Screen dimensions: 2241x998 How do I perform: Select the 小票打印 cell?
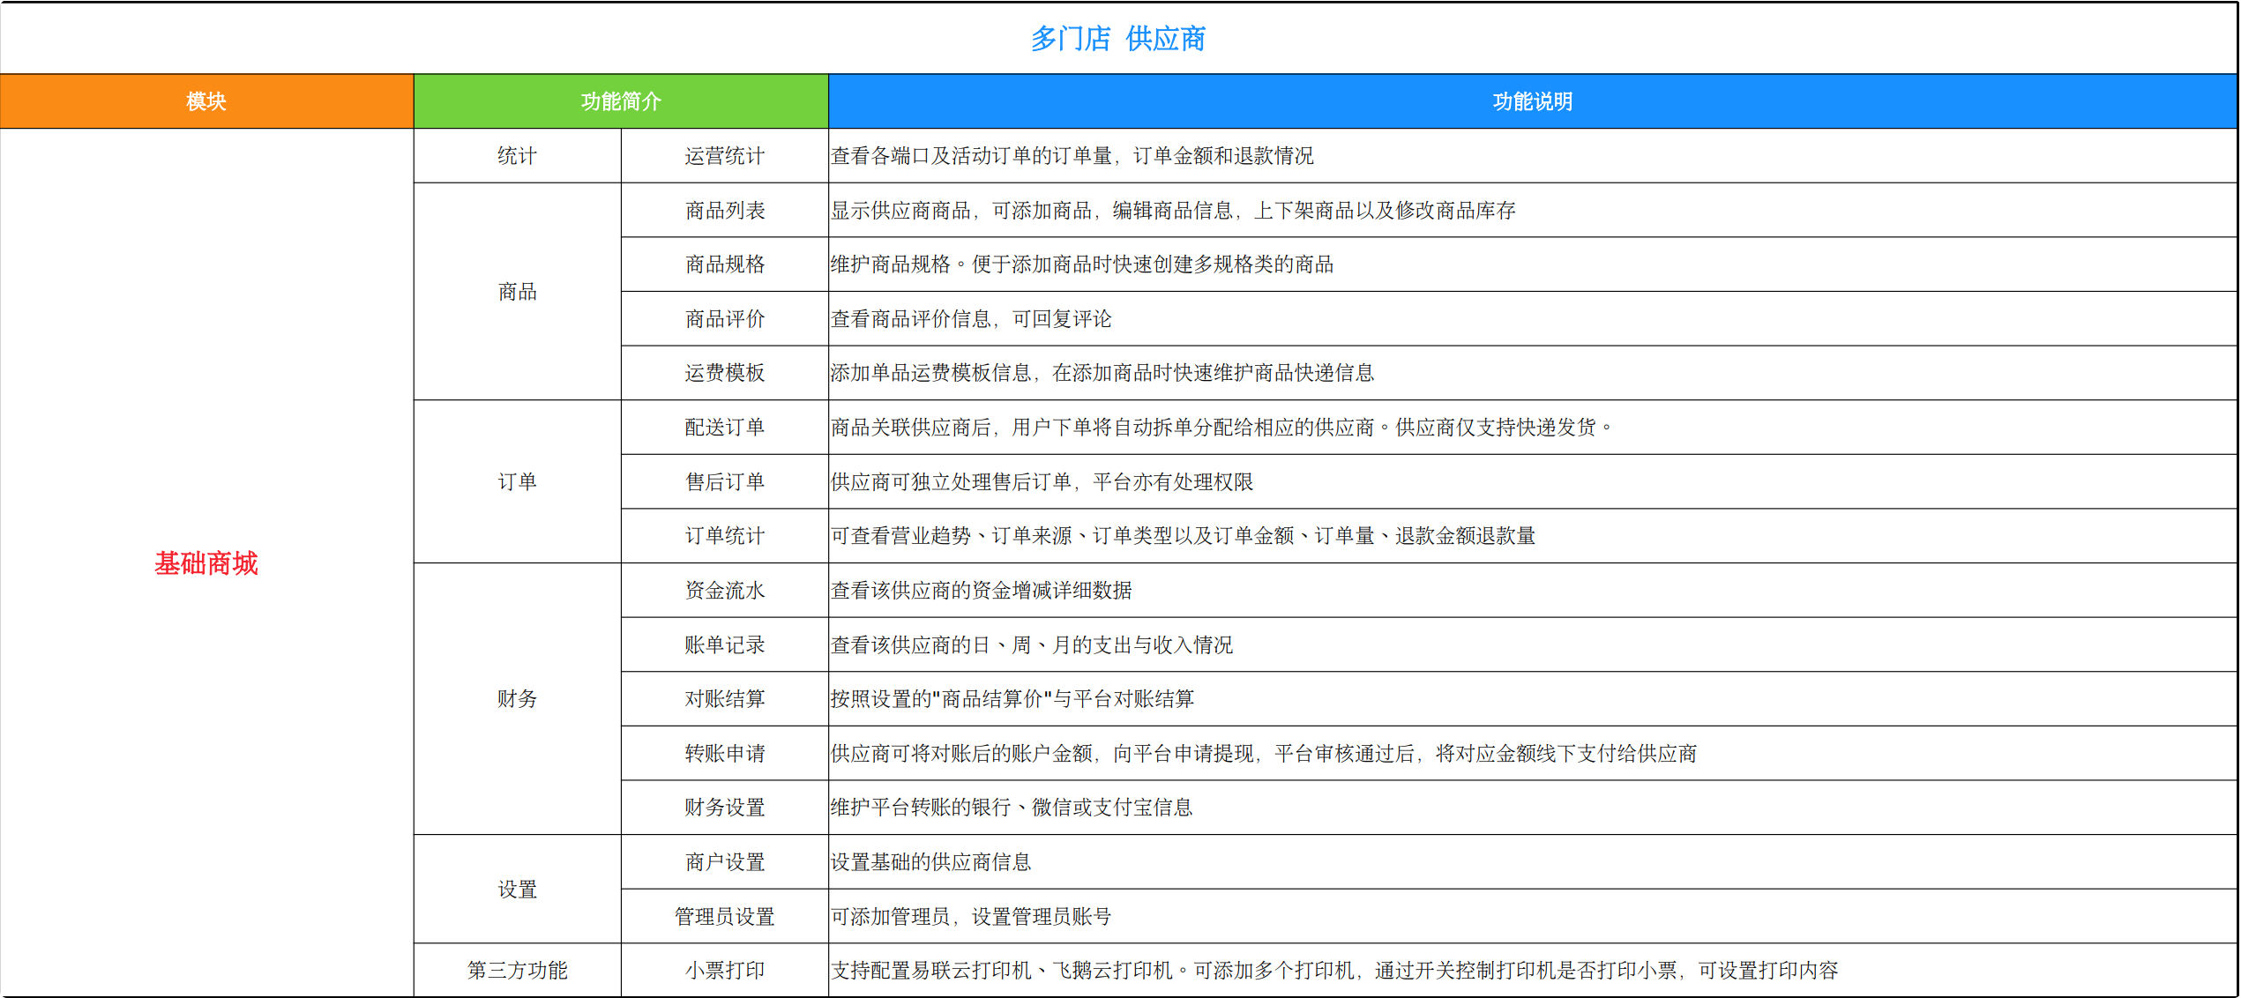coord(724,970)
